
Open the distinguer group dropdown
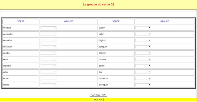pyautogui.click(x=143, y=85)
